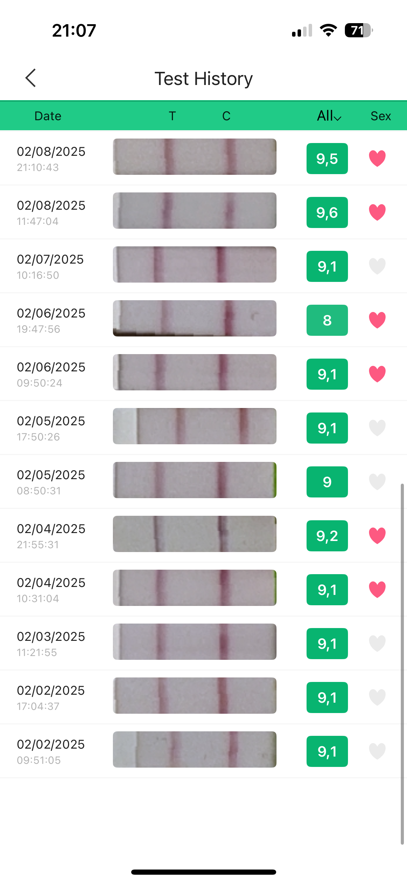The image size is (407, 883).
Task: Toggle heart for 02/08/2025 21:10:43 test
Action: (377, 159)
